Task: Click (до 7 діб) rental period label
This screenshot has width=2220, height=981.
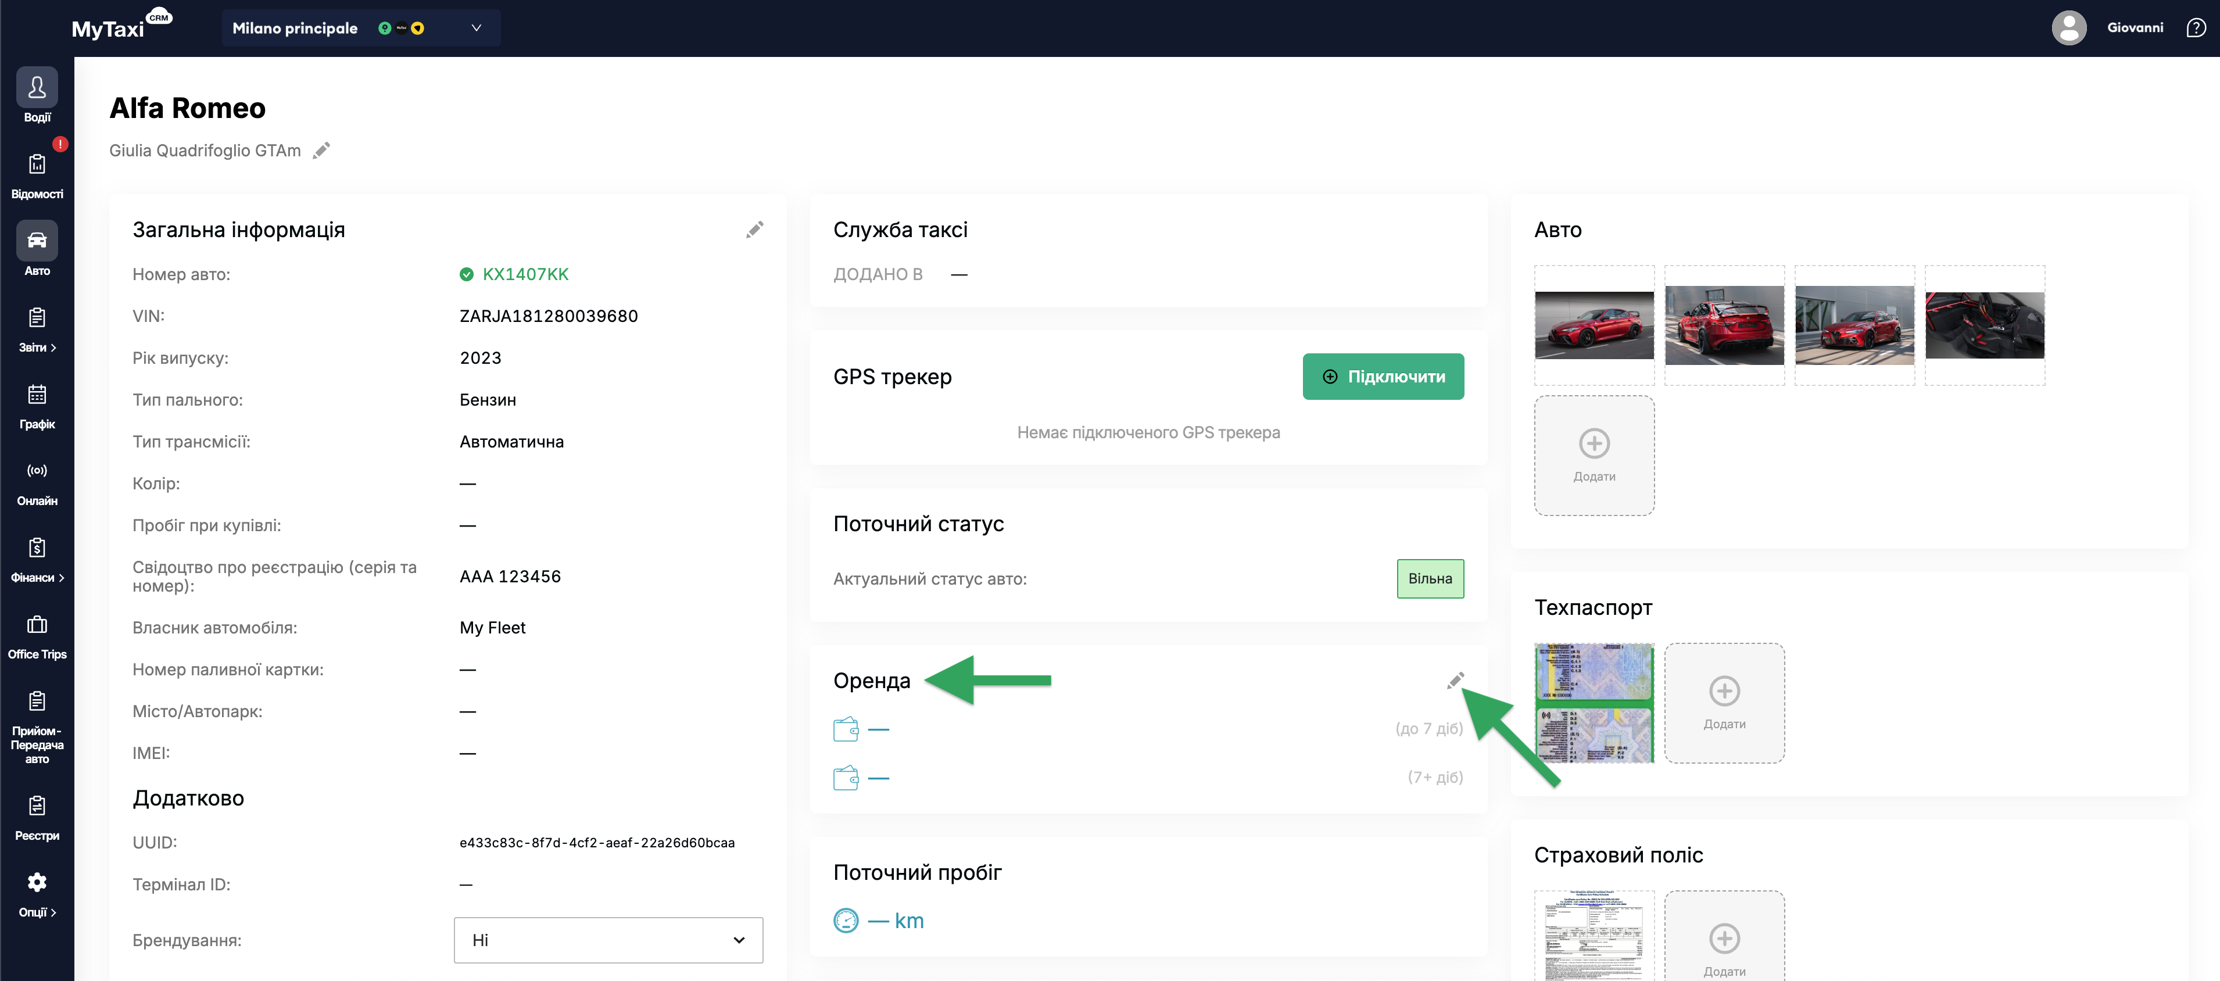Action: (x=1429, y=729)
